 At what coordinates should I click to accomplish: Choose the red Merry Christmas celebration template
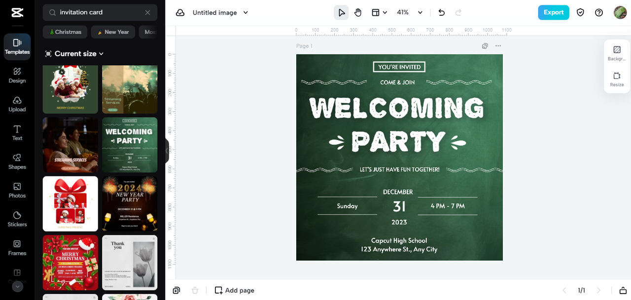(x=70, y=263)
